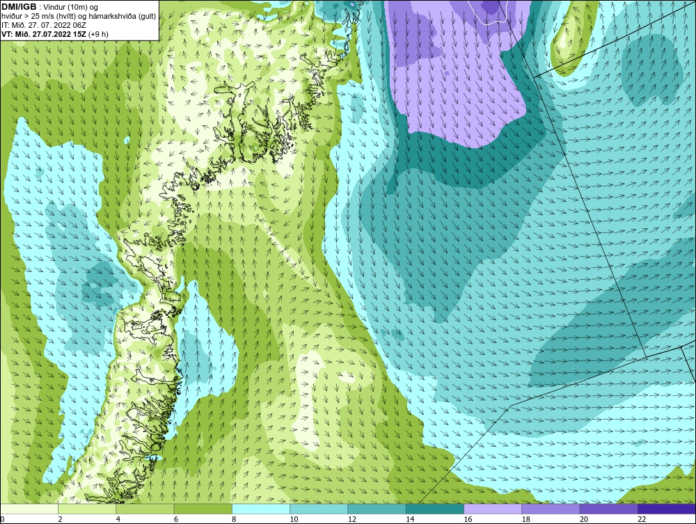The width and height of the screenshot is (696, 524).
Task: Click the 'Vindur (10m) og' label
Action: tap(70, 8)
